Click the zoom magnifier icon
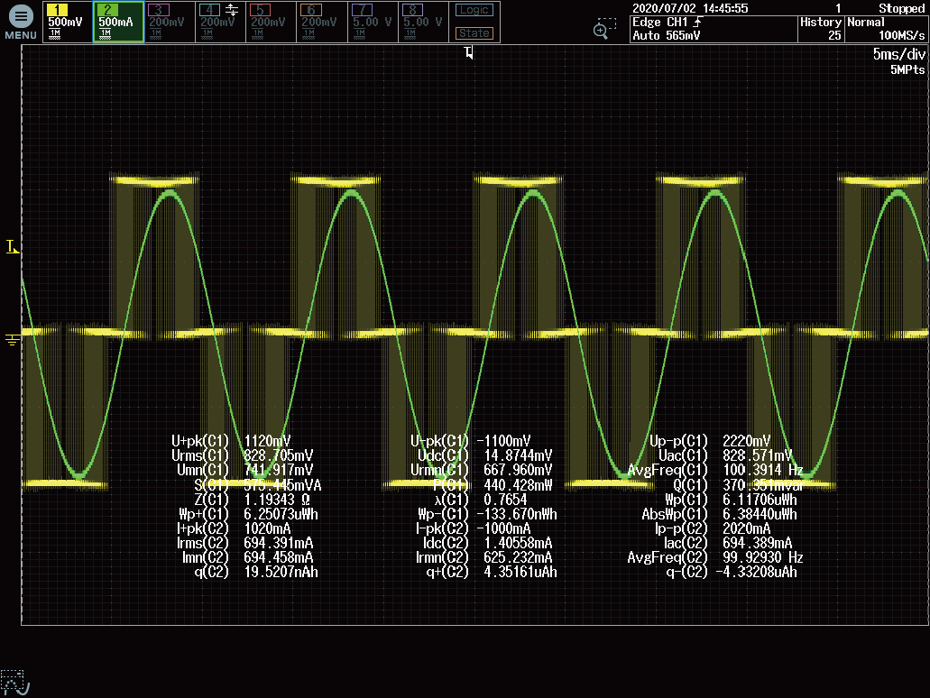 pos(604,28)
